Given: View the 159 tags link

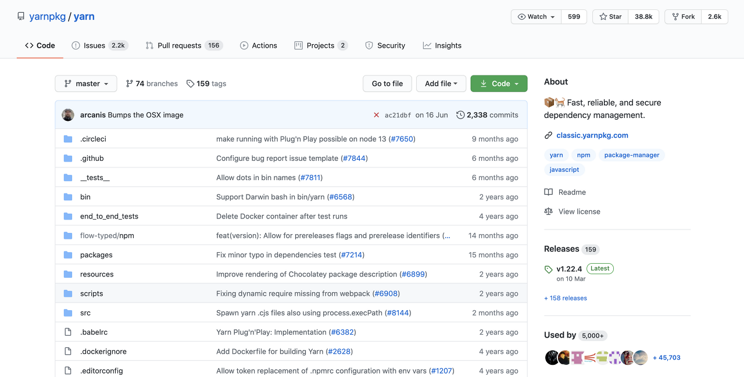Looking at the screenshot, I should [x=206, y=84].
